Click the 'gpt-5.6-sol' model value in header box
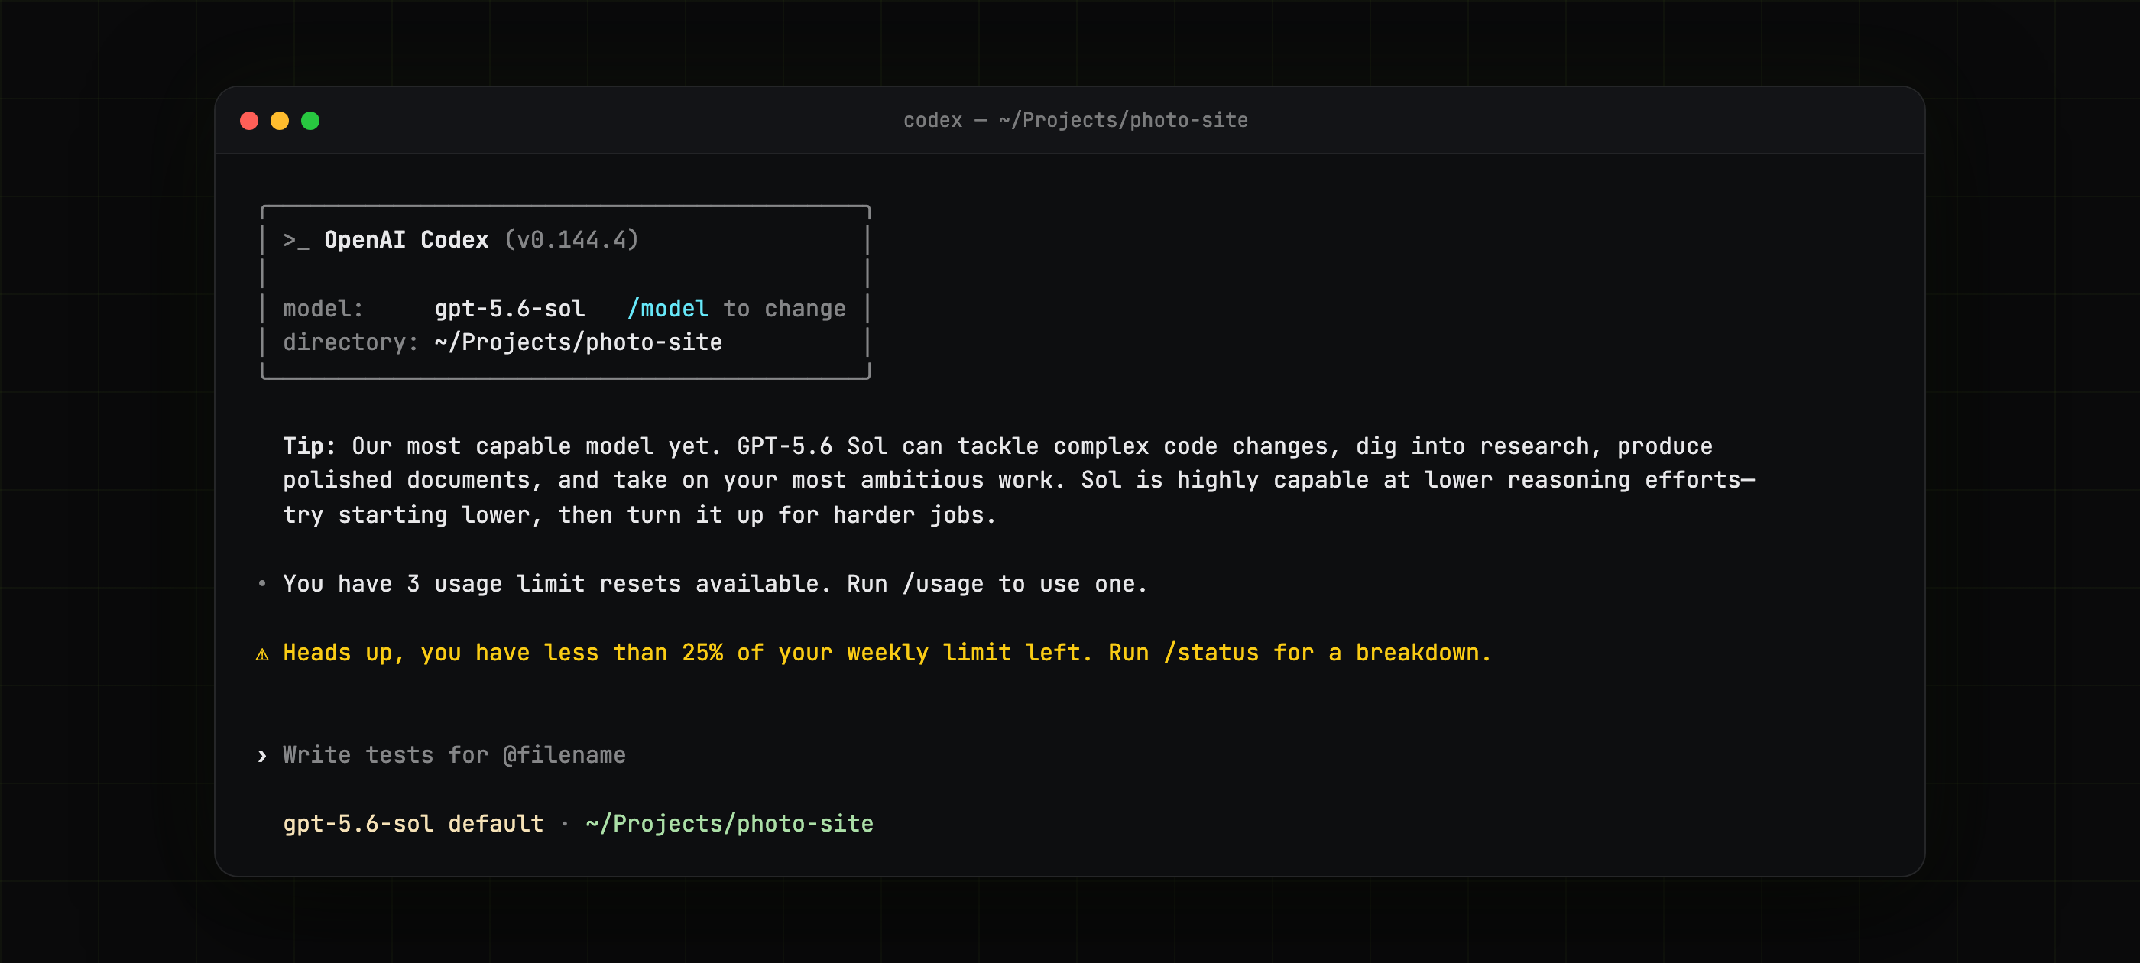Screen dimensions: 2140x963 click(509, 309)
